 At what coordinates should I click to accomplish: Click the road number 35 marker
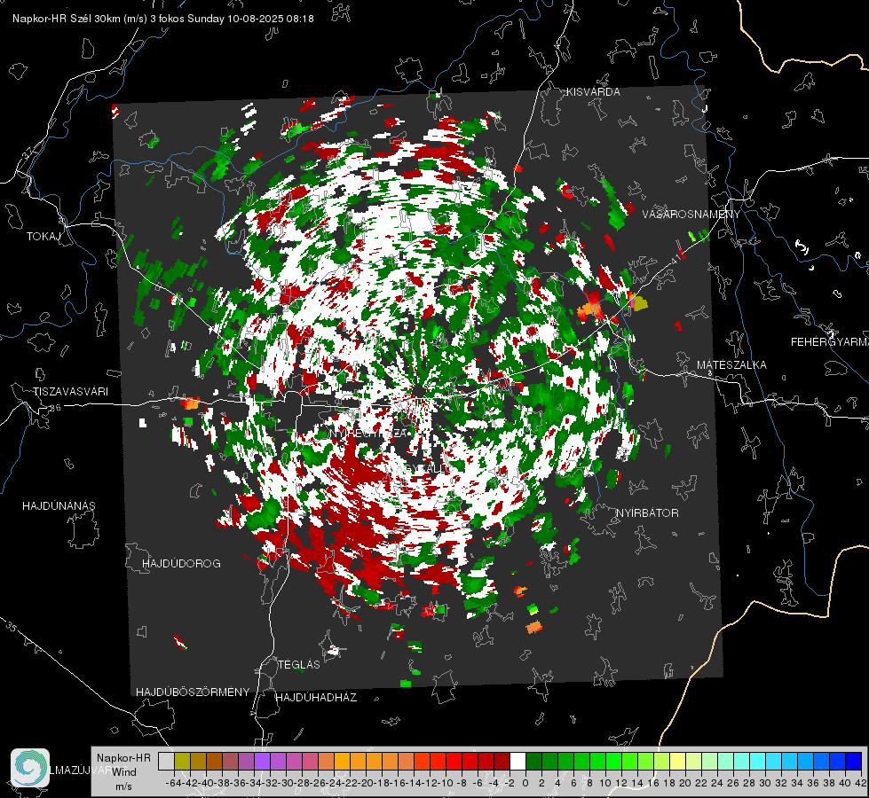[x=12, y=628]
